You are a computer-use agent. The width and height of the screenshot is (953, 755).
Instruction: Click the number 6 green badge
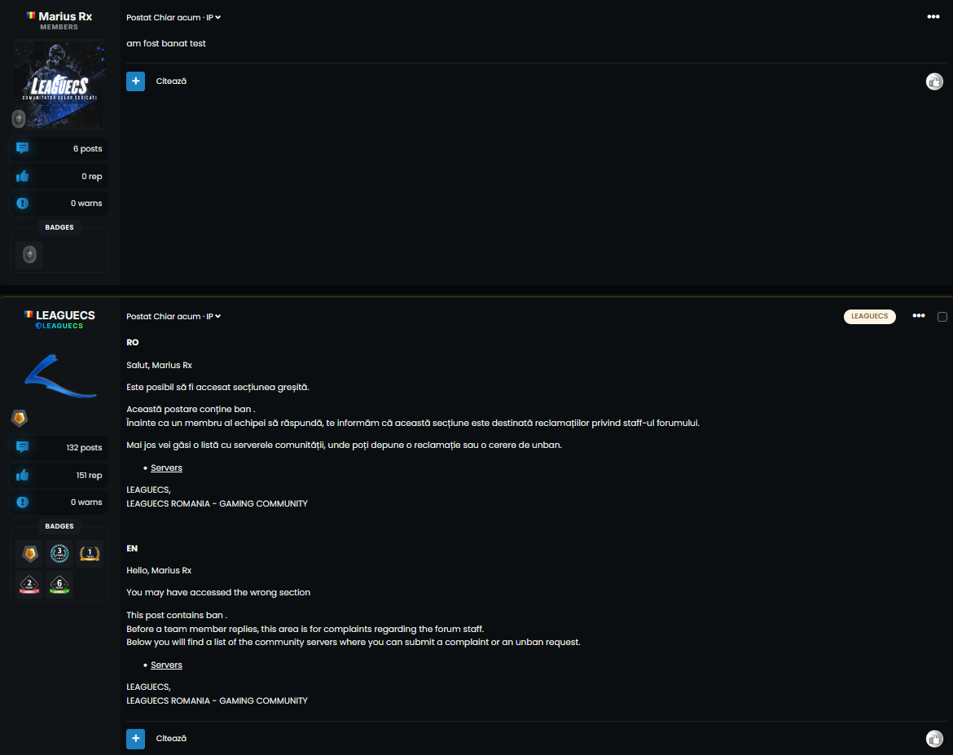pyautogui.click(x=59, y=584)
